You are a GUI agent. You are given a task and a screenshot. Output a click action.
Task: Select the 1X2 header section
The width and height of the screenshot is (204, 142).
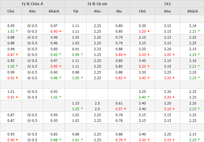[x=167, y=4]
